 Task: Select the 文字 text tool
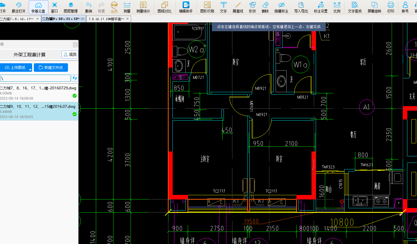point(223,7)
